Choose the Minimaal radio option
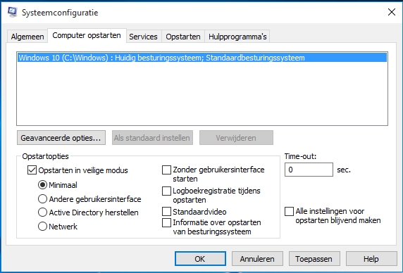Image resolution: width=403 pixels, height=273 pixels. (x=42, y=185)
